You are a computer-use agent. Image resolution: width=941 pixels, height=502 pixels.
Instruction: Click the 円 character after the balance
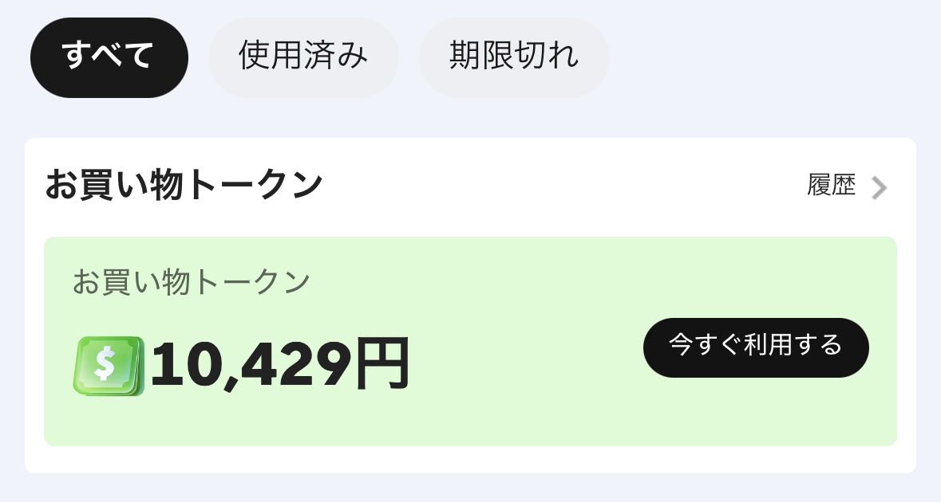pyautogui.click(x=382, y=365)
